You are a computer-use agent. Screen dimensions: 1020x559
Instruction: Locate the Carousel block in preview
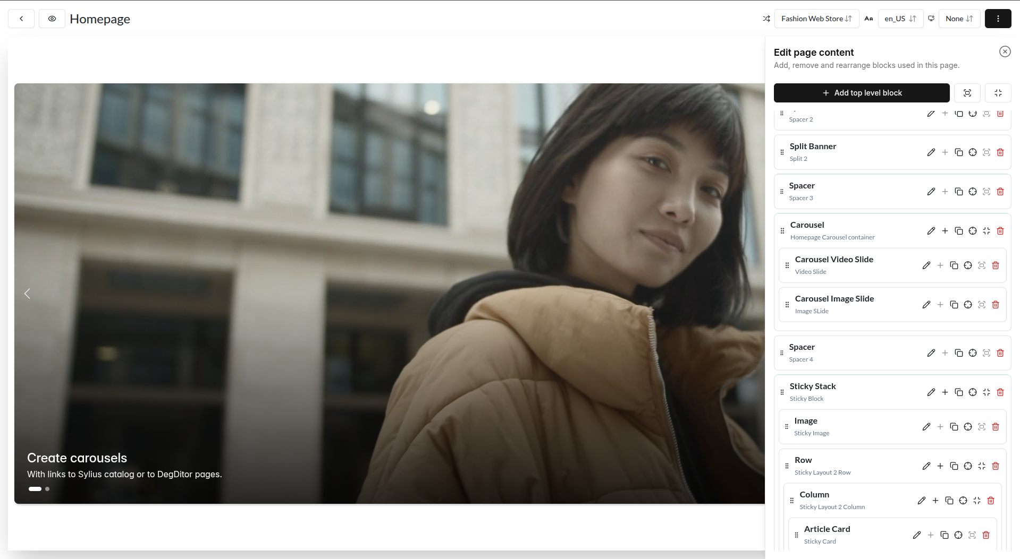tap(973, 231)
